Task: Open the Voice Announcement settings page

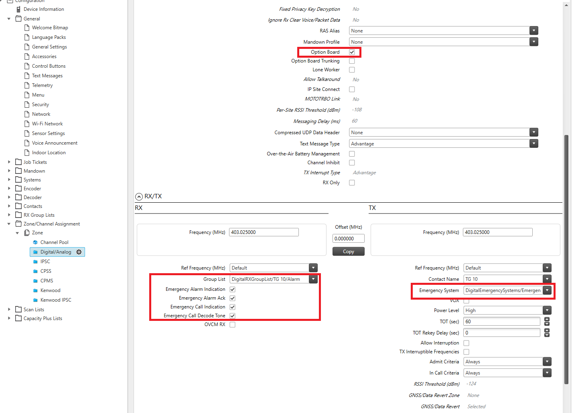Action: [54, 143]
